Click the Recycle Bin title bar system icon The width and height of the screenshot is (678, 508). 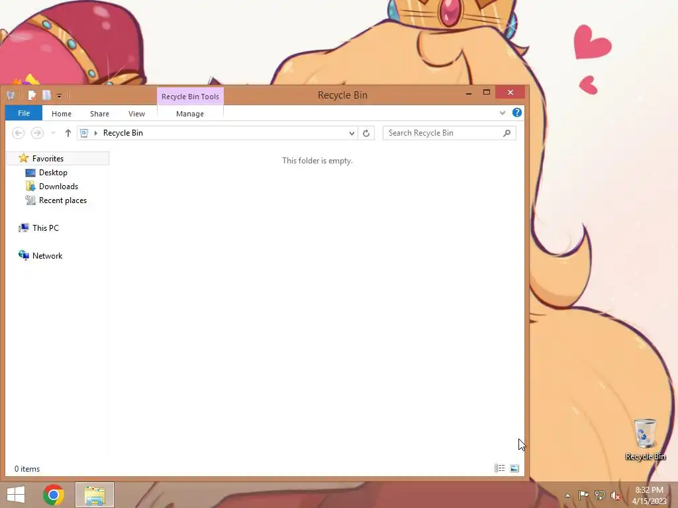(11, 95)
